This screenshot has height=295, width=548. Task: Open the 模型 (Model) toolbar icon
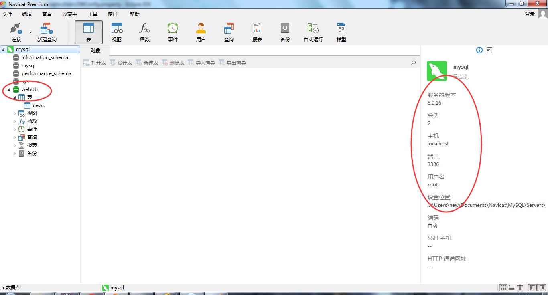point(341,32)
